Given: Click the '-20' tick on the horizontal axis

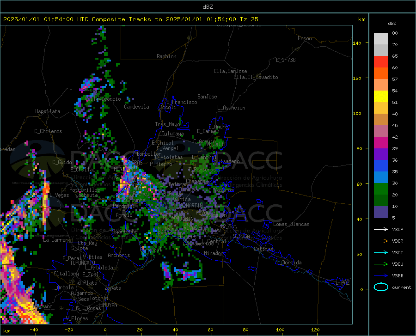Looking at the screenshot, I should coord(69,330).
